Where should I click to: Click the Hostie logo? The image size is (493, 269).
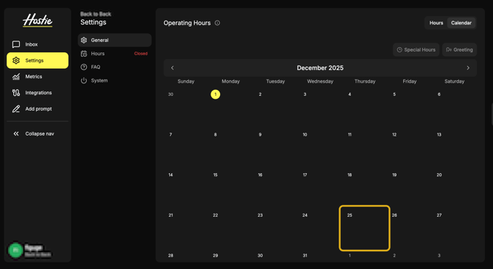tap(38, 21)
